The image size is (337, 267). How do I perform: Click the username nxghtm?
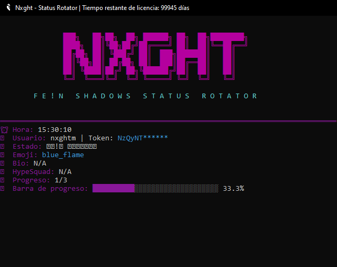coord(63,138)
